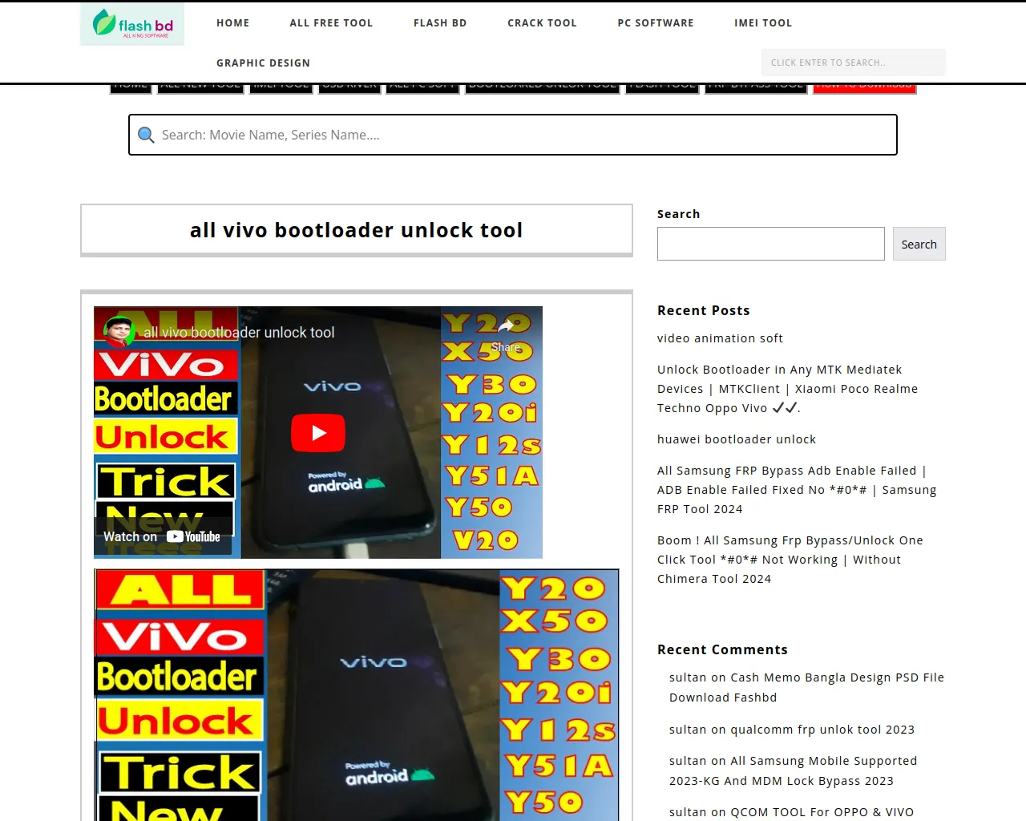Open the GRAPHIC DESIGN menu item
The height and width of the screenshot is (821, 1026).
(x=263, y=63)
